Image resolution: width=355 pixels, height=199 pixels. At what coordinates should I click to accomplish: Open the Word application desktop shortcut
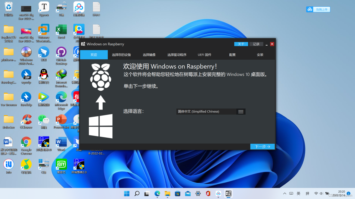pos(61,144)
